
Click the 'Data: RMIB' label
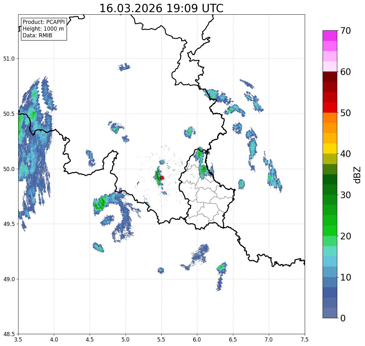37,35
